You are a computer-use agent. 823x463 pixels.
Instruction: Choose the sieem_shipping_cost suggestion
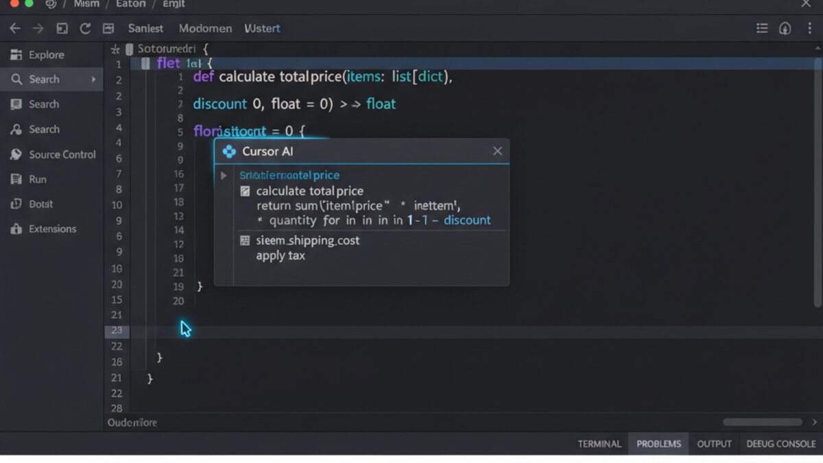[308, 241]
